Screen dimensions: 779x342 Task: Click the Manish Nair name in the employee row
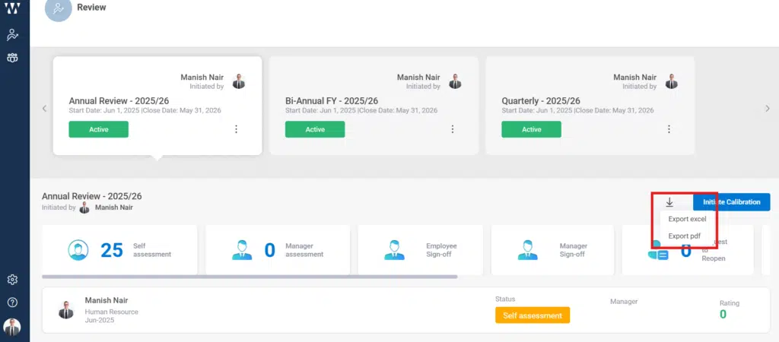coord(107,300)
